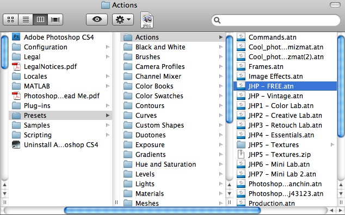Screen dimensions: 345x215
Task: Select the Curves folder icon
Action: pos(128,115)
